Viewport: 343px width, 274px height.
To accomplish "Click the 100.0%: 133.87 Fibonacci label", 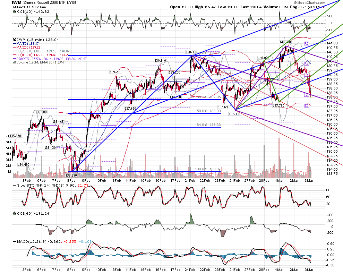I will coord(208,169).
